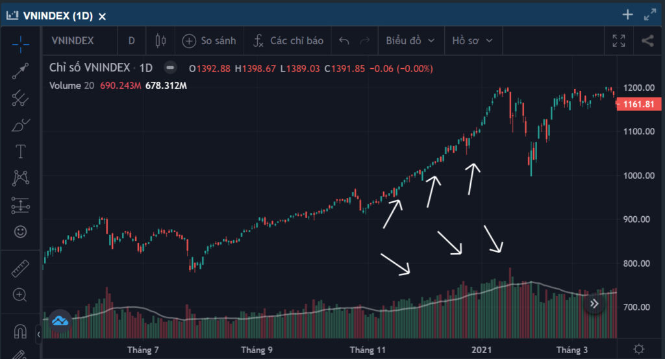
Task: Select the trend line drawing tool
Action: tap(20, 71)
